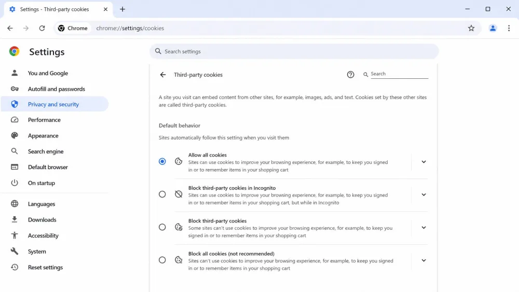Click the Search settings field
Viewport: 519px width, 292px height.
click(294, 51)
